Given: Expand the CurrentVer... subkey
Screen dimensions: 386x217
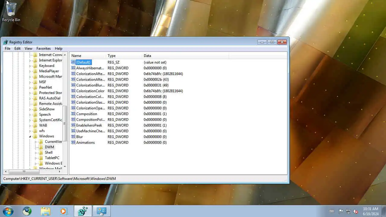Looking at the screenshot, I should point(36,142).
